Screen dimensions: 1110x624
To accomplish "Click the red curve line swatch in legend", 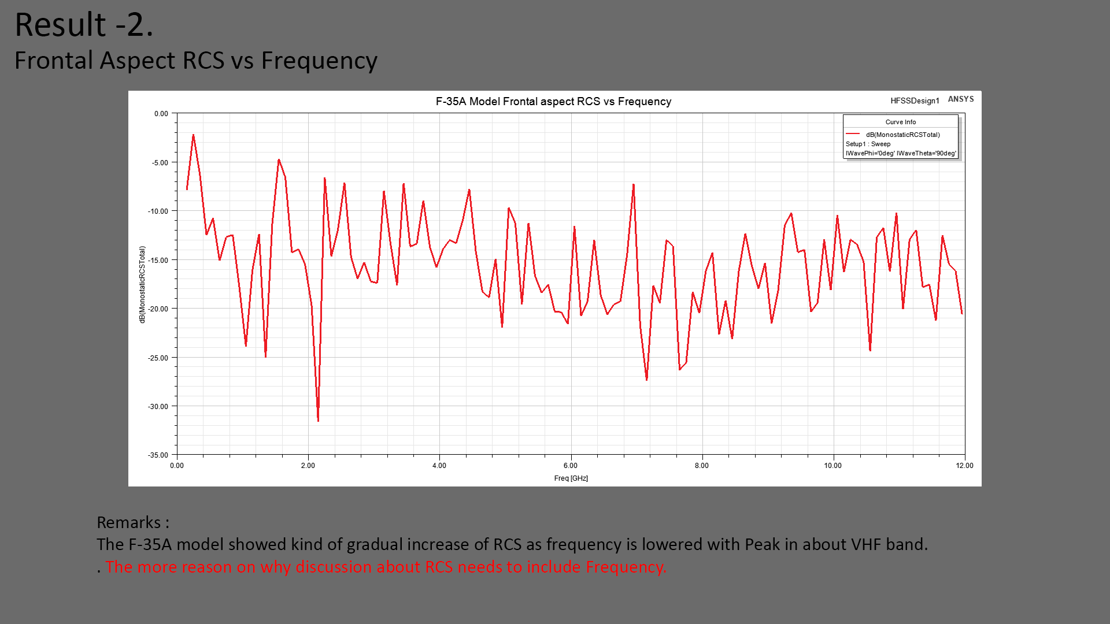I will pos(853,134).
